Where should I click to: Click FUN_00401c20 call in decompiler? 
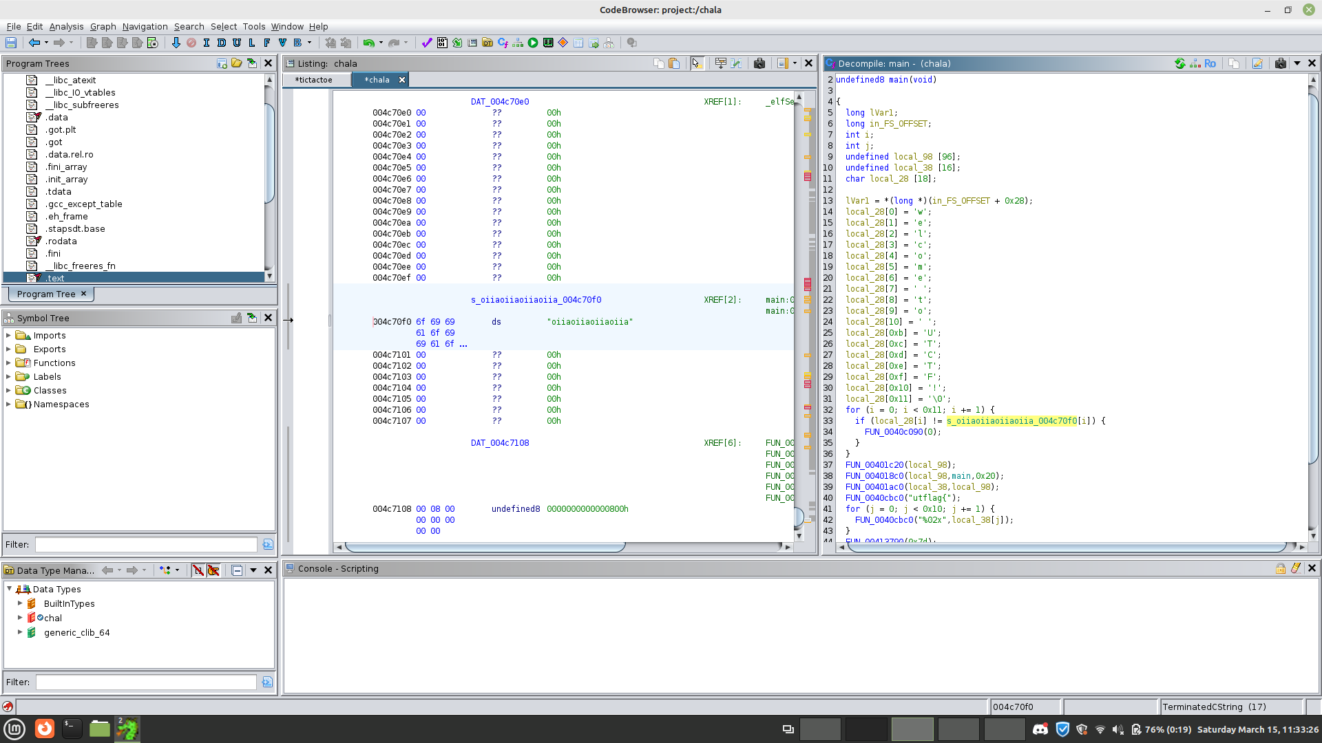pos(874,465)
